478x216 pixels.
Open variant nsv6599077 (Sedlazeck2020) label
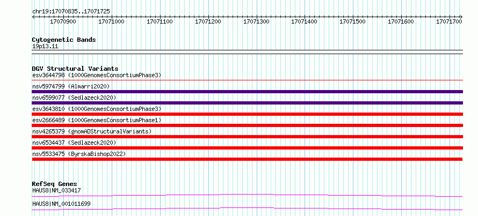[x=74, y=98]
